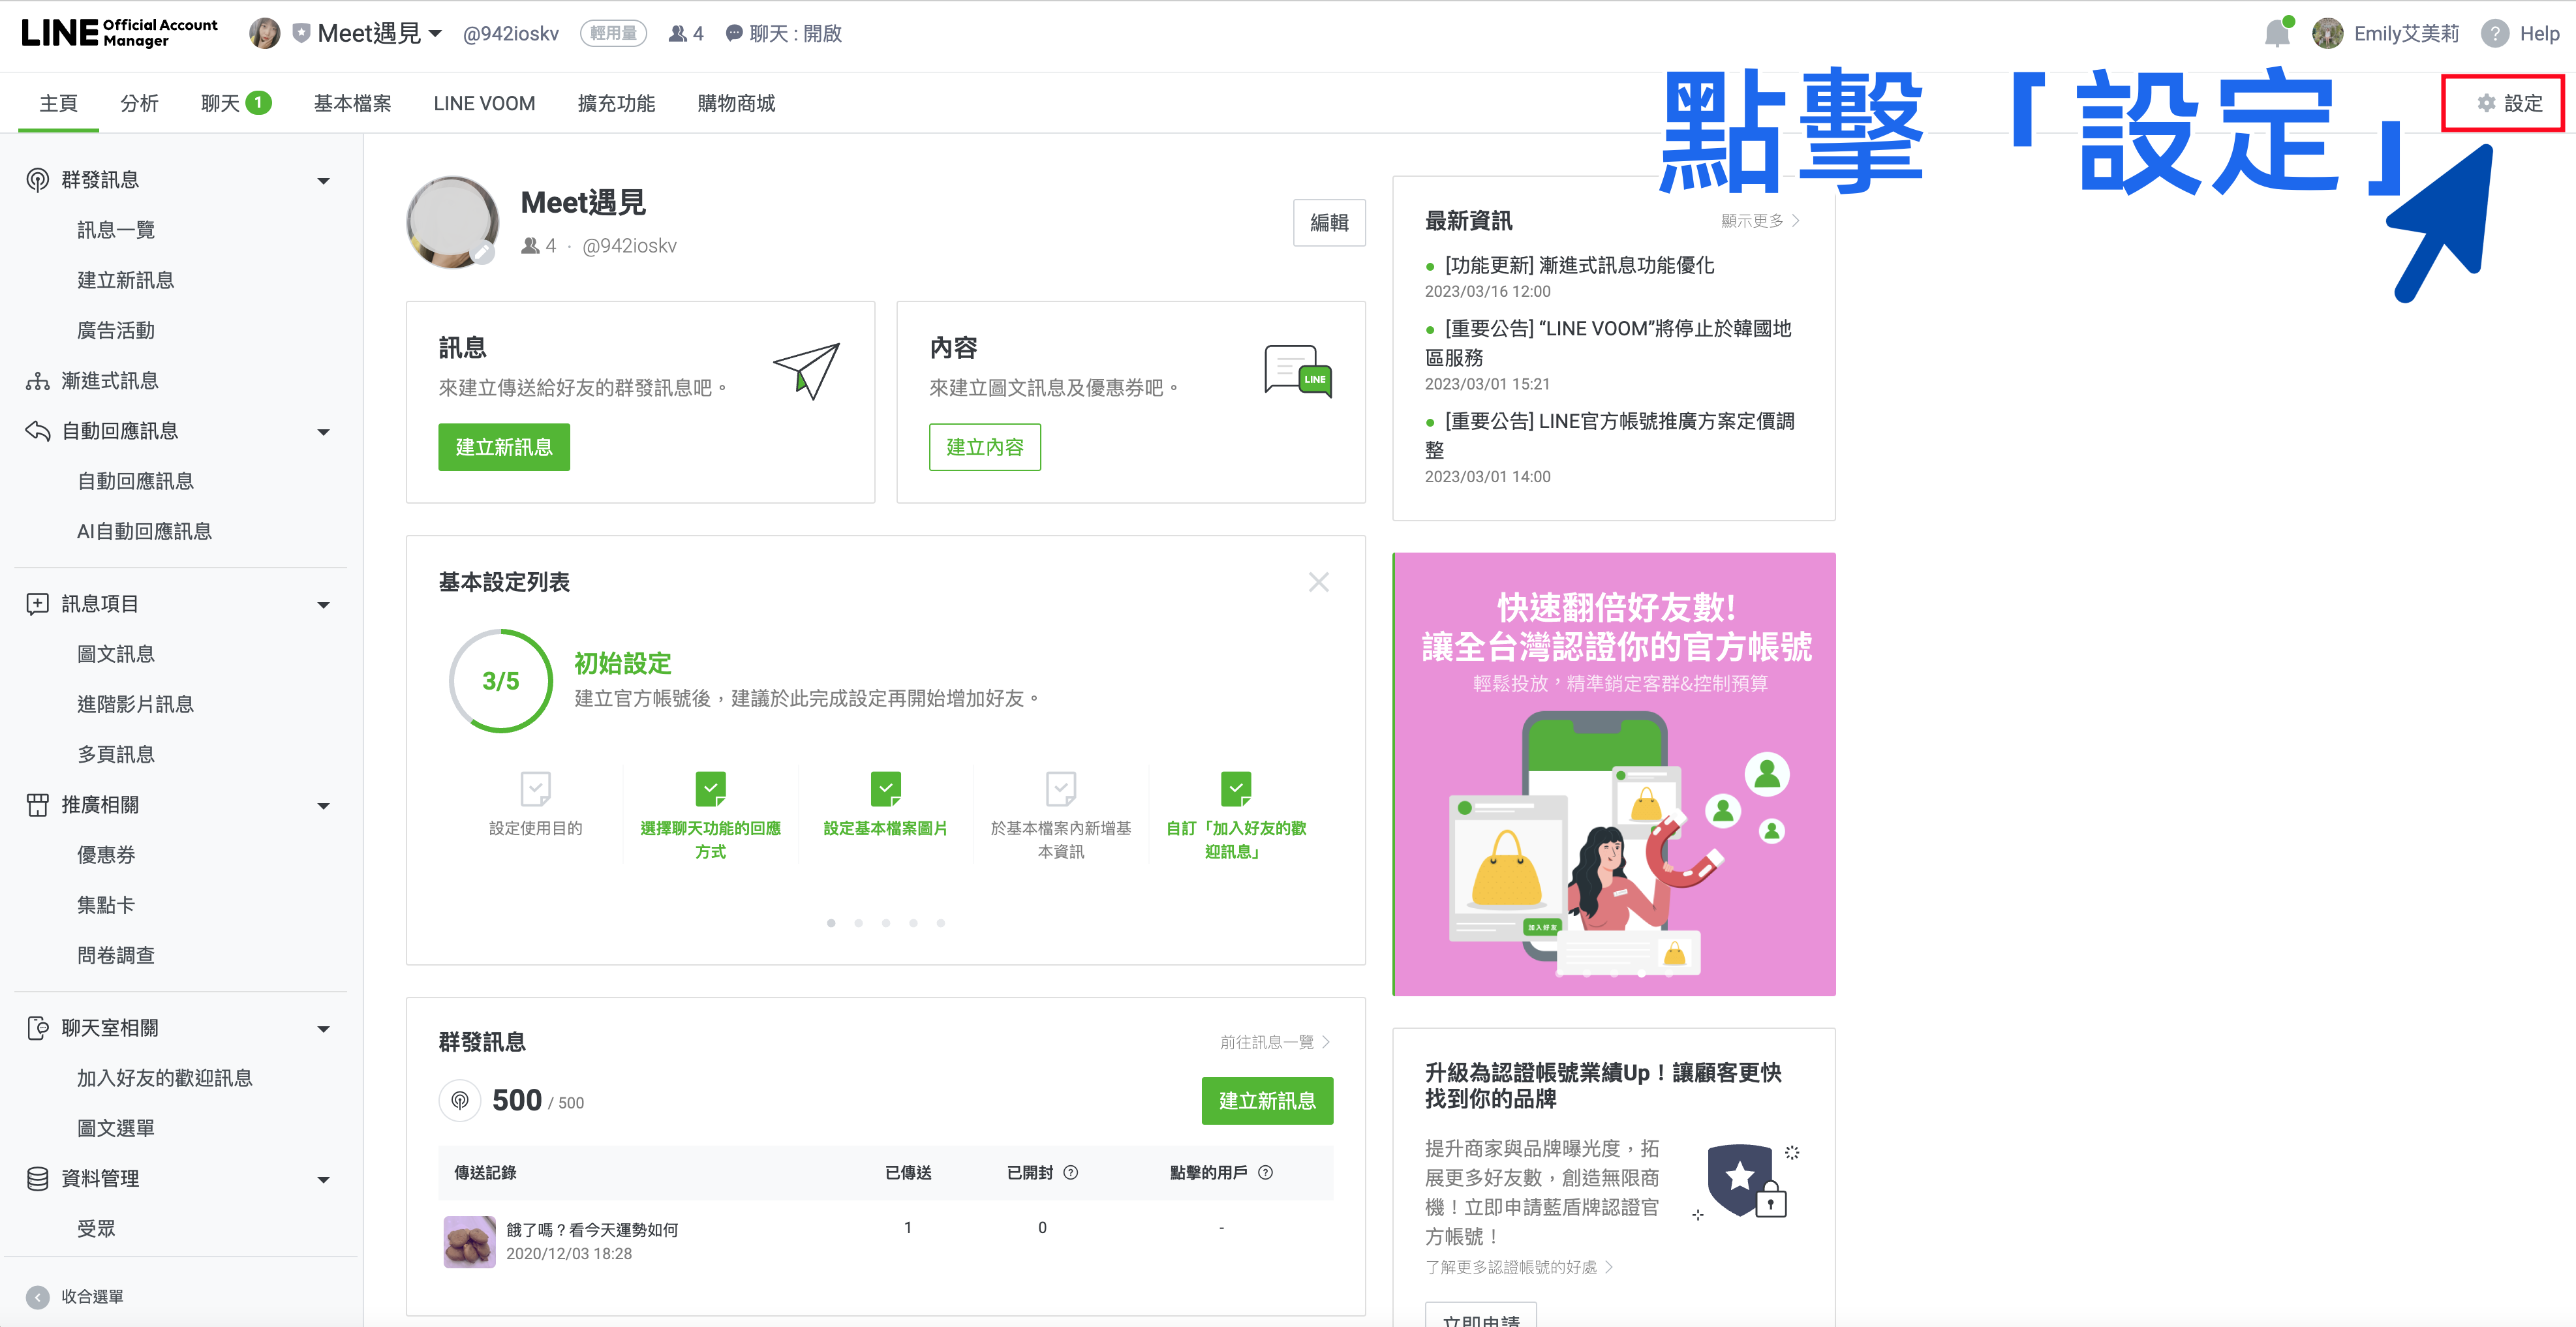Click the first carousel dot under 基本設定列表
Screen dimensions: 2576x1327
point(831,923)
